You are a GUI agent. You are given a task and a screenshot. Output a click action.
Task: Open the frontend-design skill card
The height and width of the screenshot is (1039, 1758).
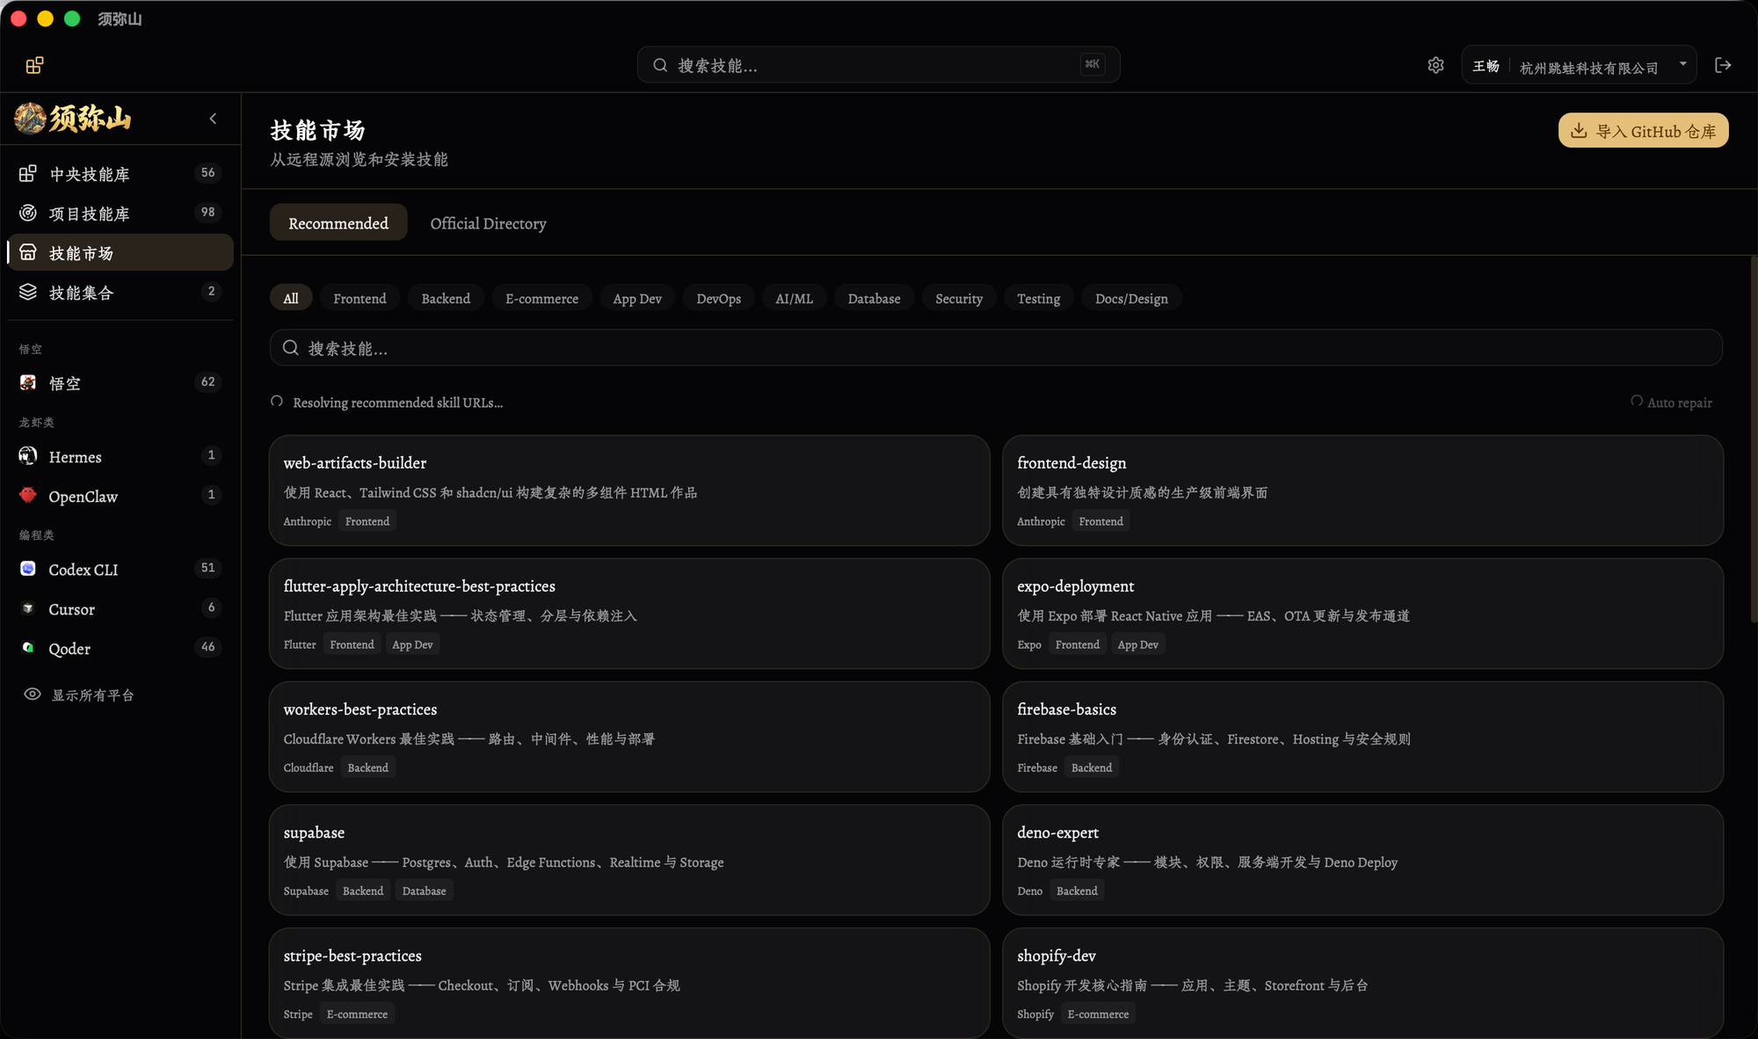pyautogui.click(x=1362, y=490)
